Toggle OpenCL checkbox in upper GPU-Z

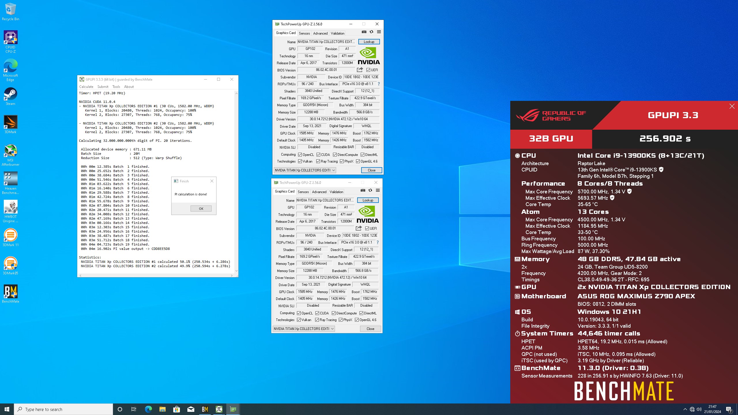pyautogui.click(x=300, y=155)
